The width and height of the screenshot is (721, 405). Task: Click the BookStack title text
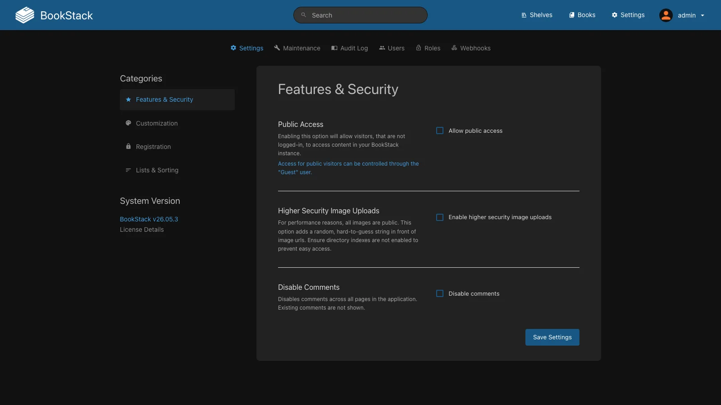[67, 15]
